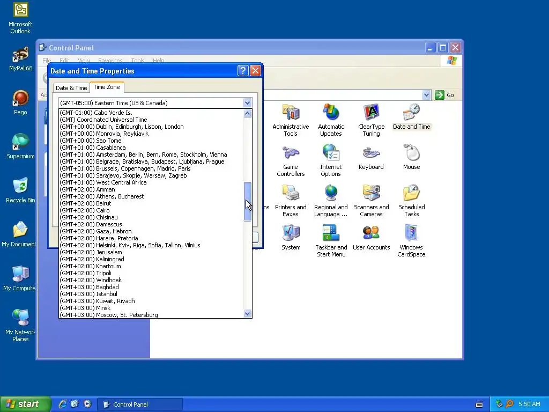Close the Date and Time Properties dialog
The width and height of the screenshot is (549, 412).
256,71
